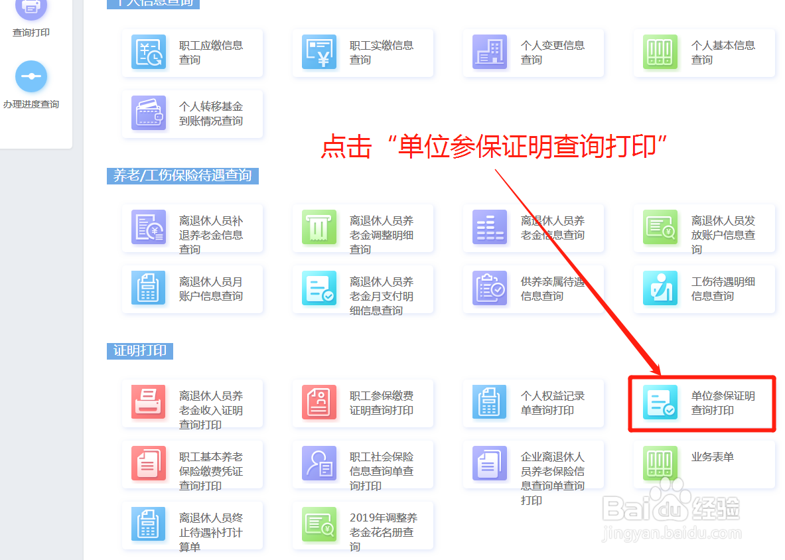Click the 企业离退休人员养老保险信息 icon
Image resolution: width=785 pixels, height=560 pixels.
490,463
